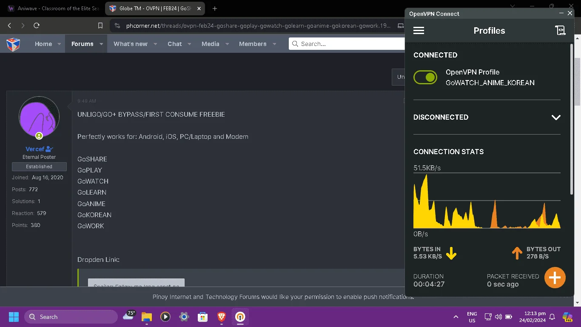
Task: Click the bytes out up arrow icon
Action: point(517,254)
